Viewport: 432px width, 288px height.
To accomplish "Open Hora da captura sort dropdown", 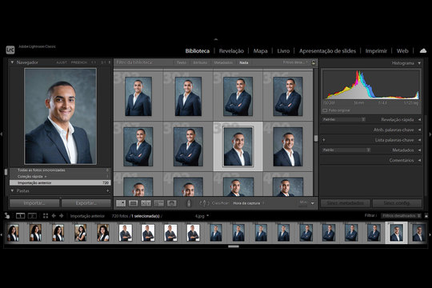I will 249,203.
